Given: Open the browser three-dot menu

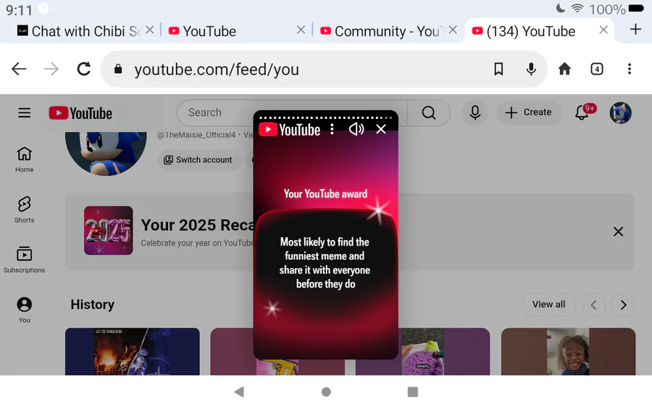Looking at the screenshot, I should pos(629,69).
